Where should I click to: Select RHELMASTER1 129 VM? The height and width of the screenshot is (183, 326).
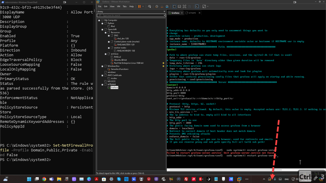pos(125,45)
